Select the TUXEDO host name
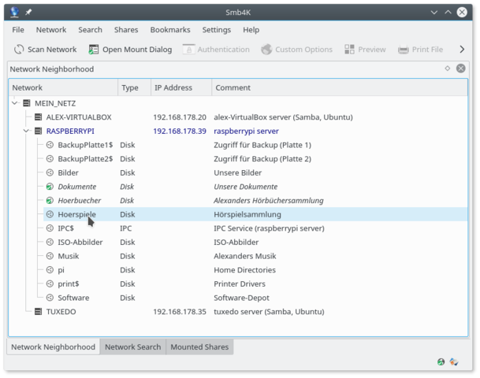 click(x=61, y=312)
